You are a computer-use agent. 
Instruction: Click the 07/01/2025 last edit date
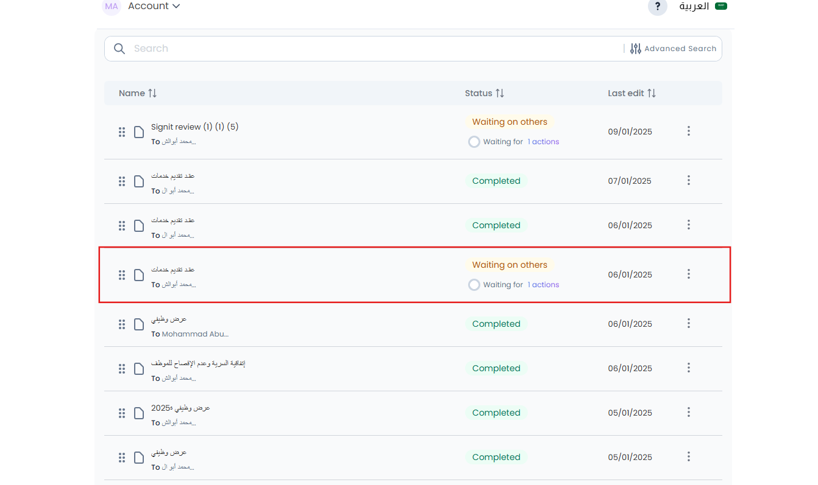pyautogui.click(x=630, y=181)
